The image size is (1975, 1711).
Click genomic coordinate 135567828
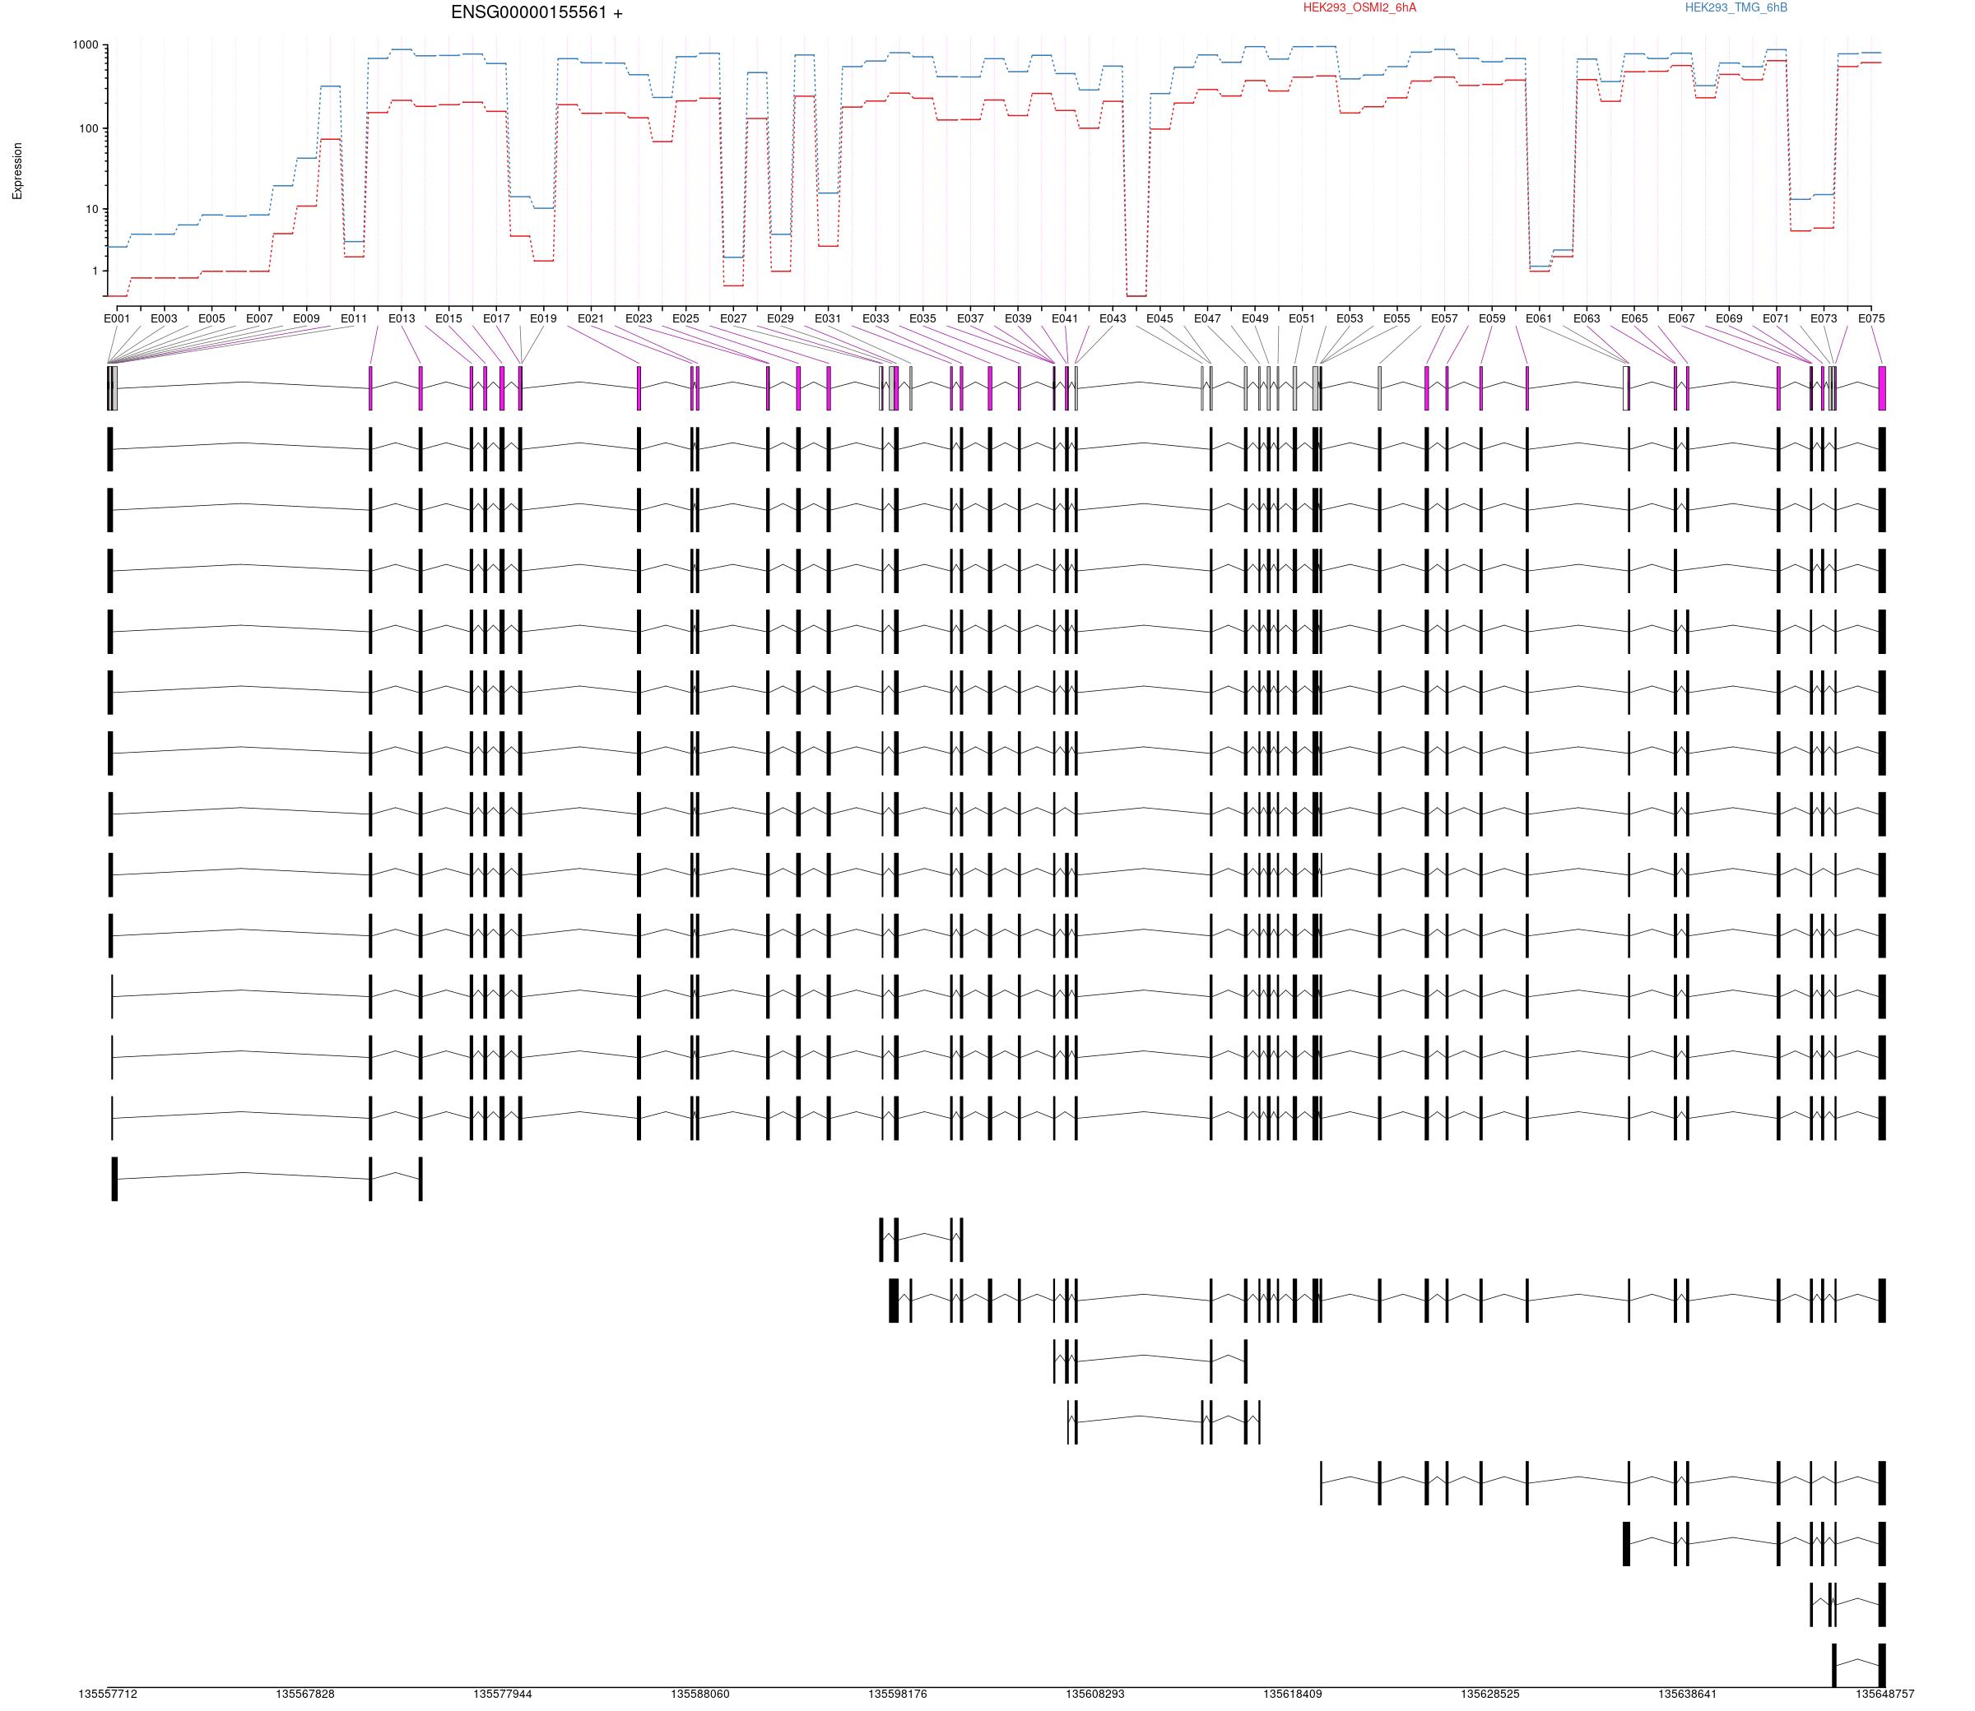click(305, 1694)
